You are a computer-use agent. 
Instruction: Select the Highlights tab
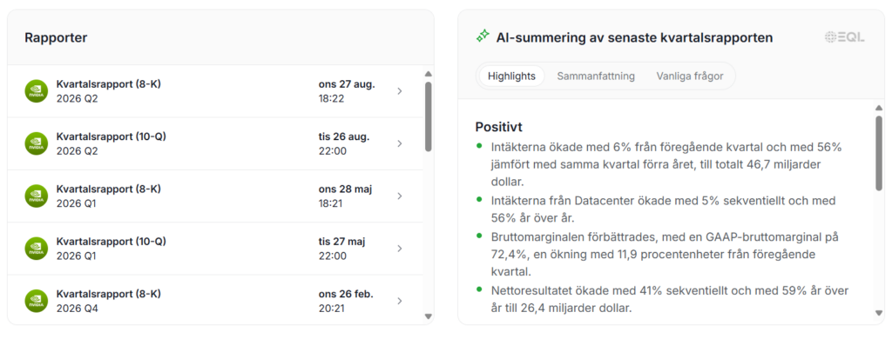pos(511,76)
